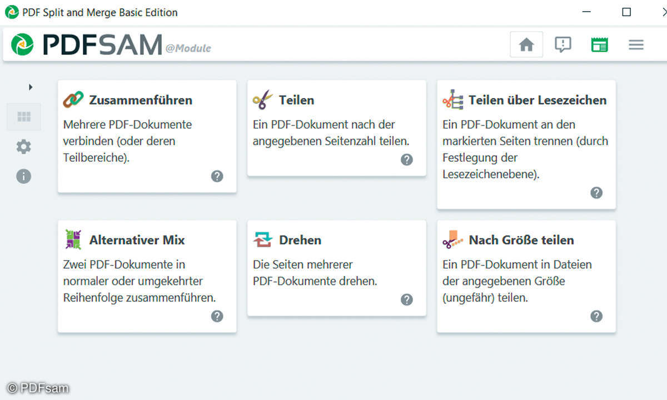Open help for Drehen module

[407, 299]
